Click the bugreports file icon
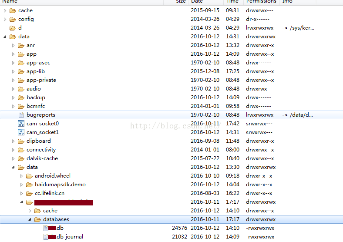 (21, 115)
